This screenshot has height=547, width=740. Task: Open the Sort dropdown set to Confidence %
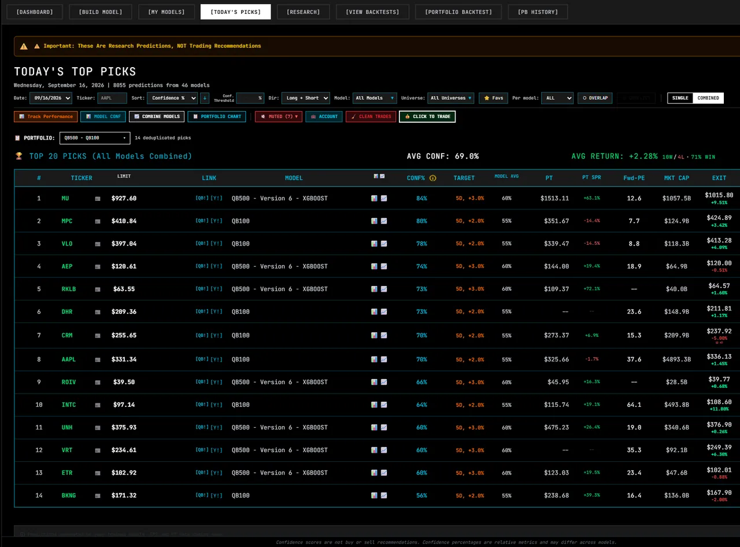[172, 98]
